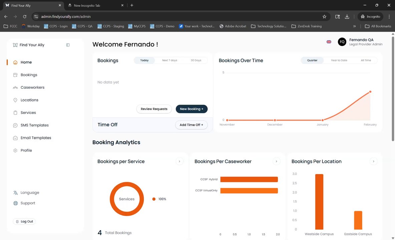Open FCCC bookmark folder
The image size is (395, 240).
point(10,26)
